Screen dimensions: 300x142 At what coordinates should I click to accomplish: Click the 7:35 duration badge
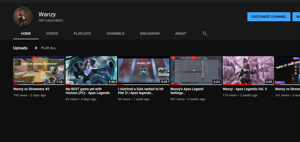(59, 82)
